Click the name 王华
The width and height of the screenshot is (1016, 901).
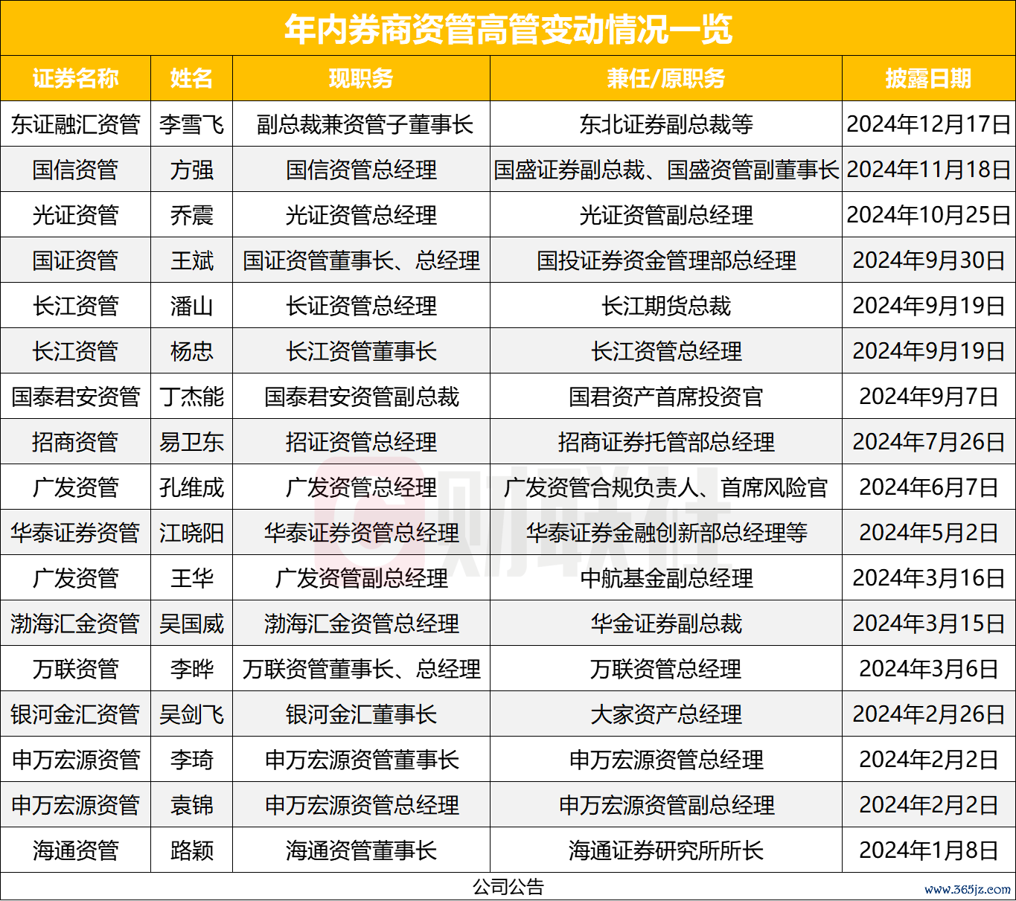point(191,578)
